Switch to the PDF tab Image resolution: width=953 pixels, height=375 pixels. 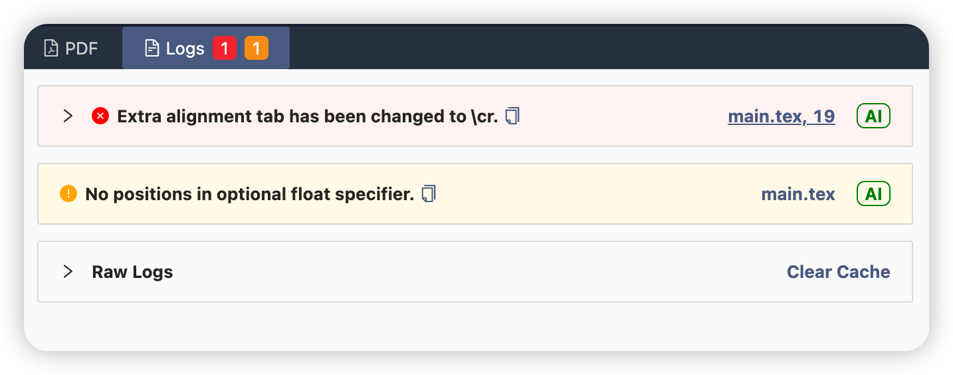pyautogui.click(x=72, y=49)
